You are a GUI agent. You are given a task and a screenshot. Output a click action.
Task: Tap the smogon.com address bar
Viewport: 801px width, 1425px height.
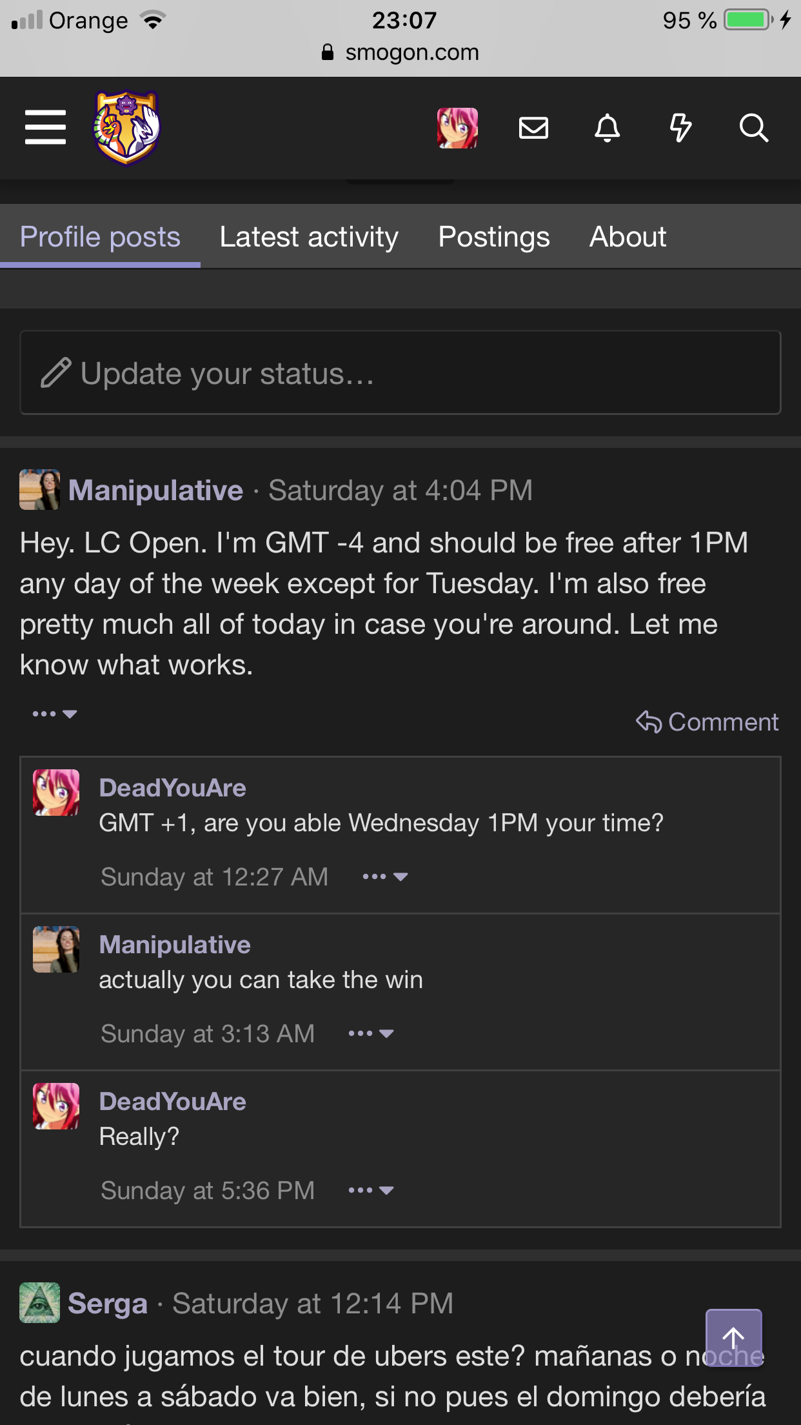pyautogui.click(x=400, y=52)
